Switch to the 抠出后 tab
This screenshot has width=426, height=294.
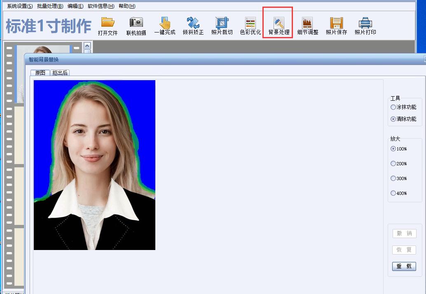click(61, 72)
